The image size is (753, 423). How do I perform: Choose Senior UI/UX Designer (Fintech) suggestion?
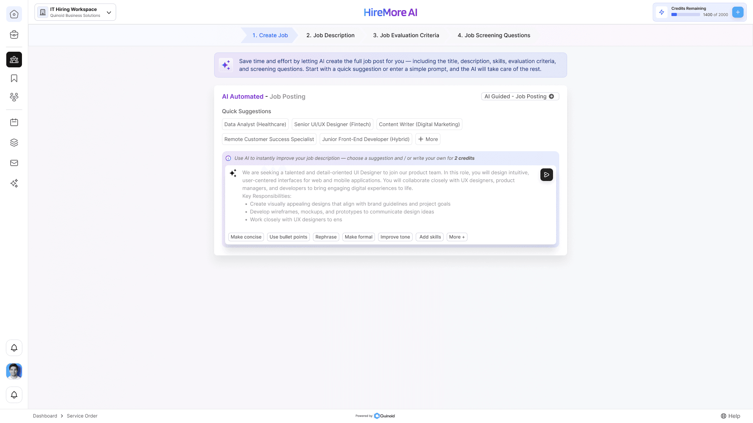pyautogui.click(x=333, y=124)
